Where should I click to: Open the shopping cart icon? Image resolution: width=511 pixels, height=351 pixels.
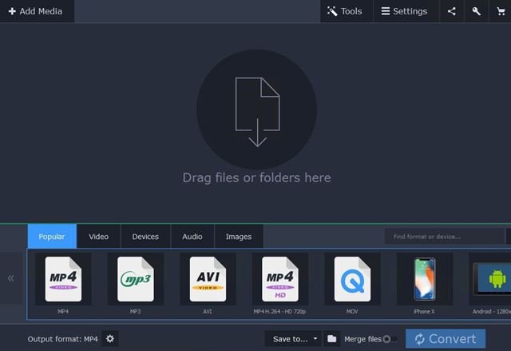pyautogui.click(x=499, y=11)
